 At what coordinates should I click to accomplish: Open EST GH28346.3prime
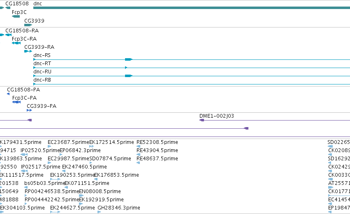119,208
